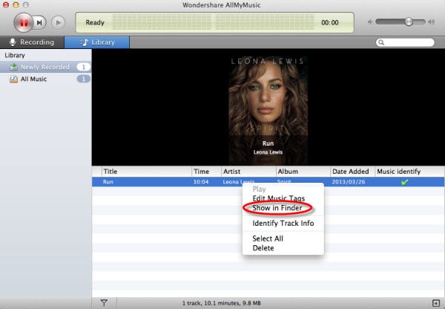Adjust the volume slider knob
This screenshot has width=445, height=309.
tap(409, 22)
